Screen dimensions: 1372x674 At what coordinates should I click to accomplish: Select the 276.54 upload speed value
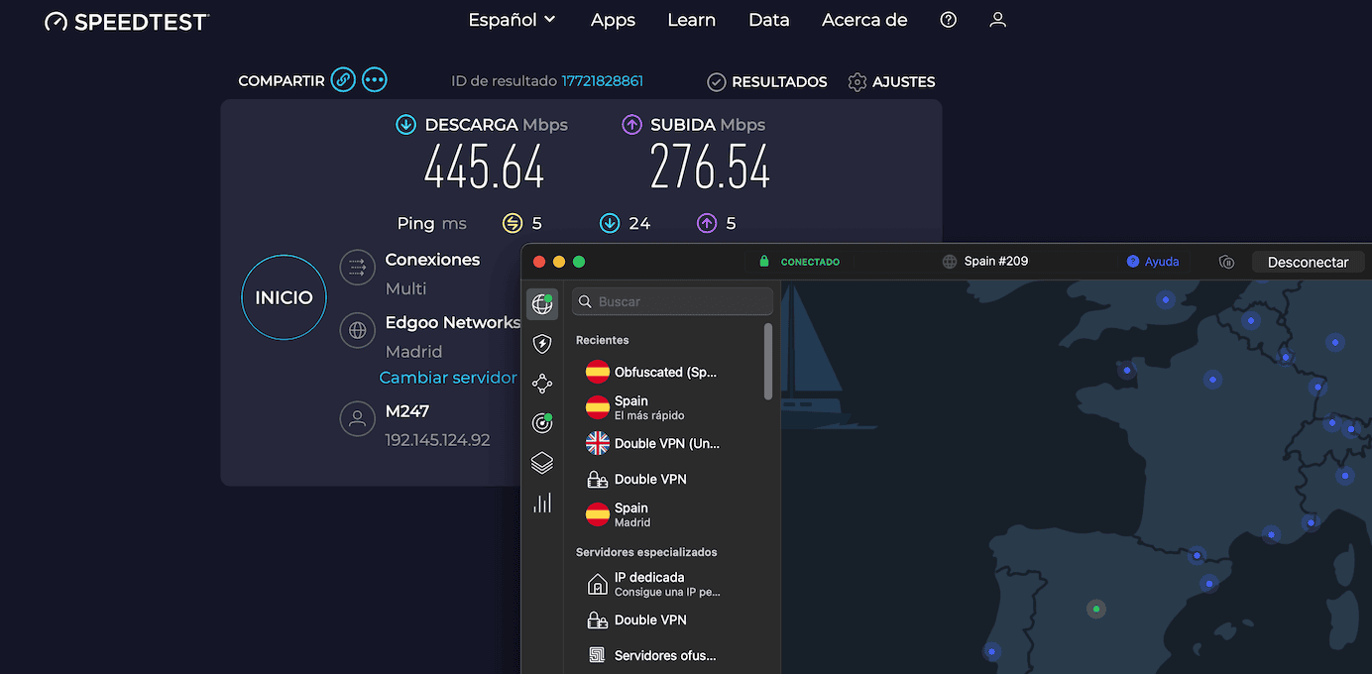(710, 168)
